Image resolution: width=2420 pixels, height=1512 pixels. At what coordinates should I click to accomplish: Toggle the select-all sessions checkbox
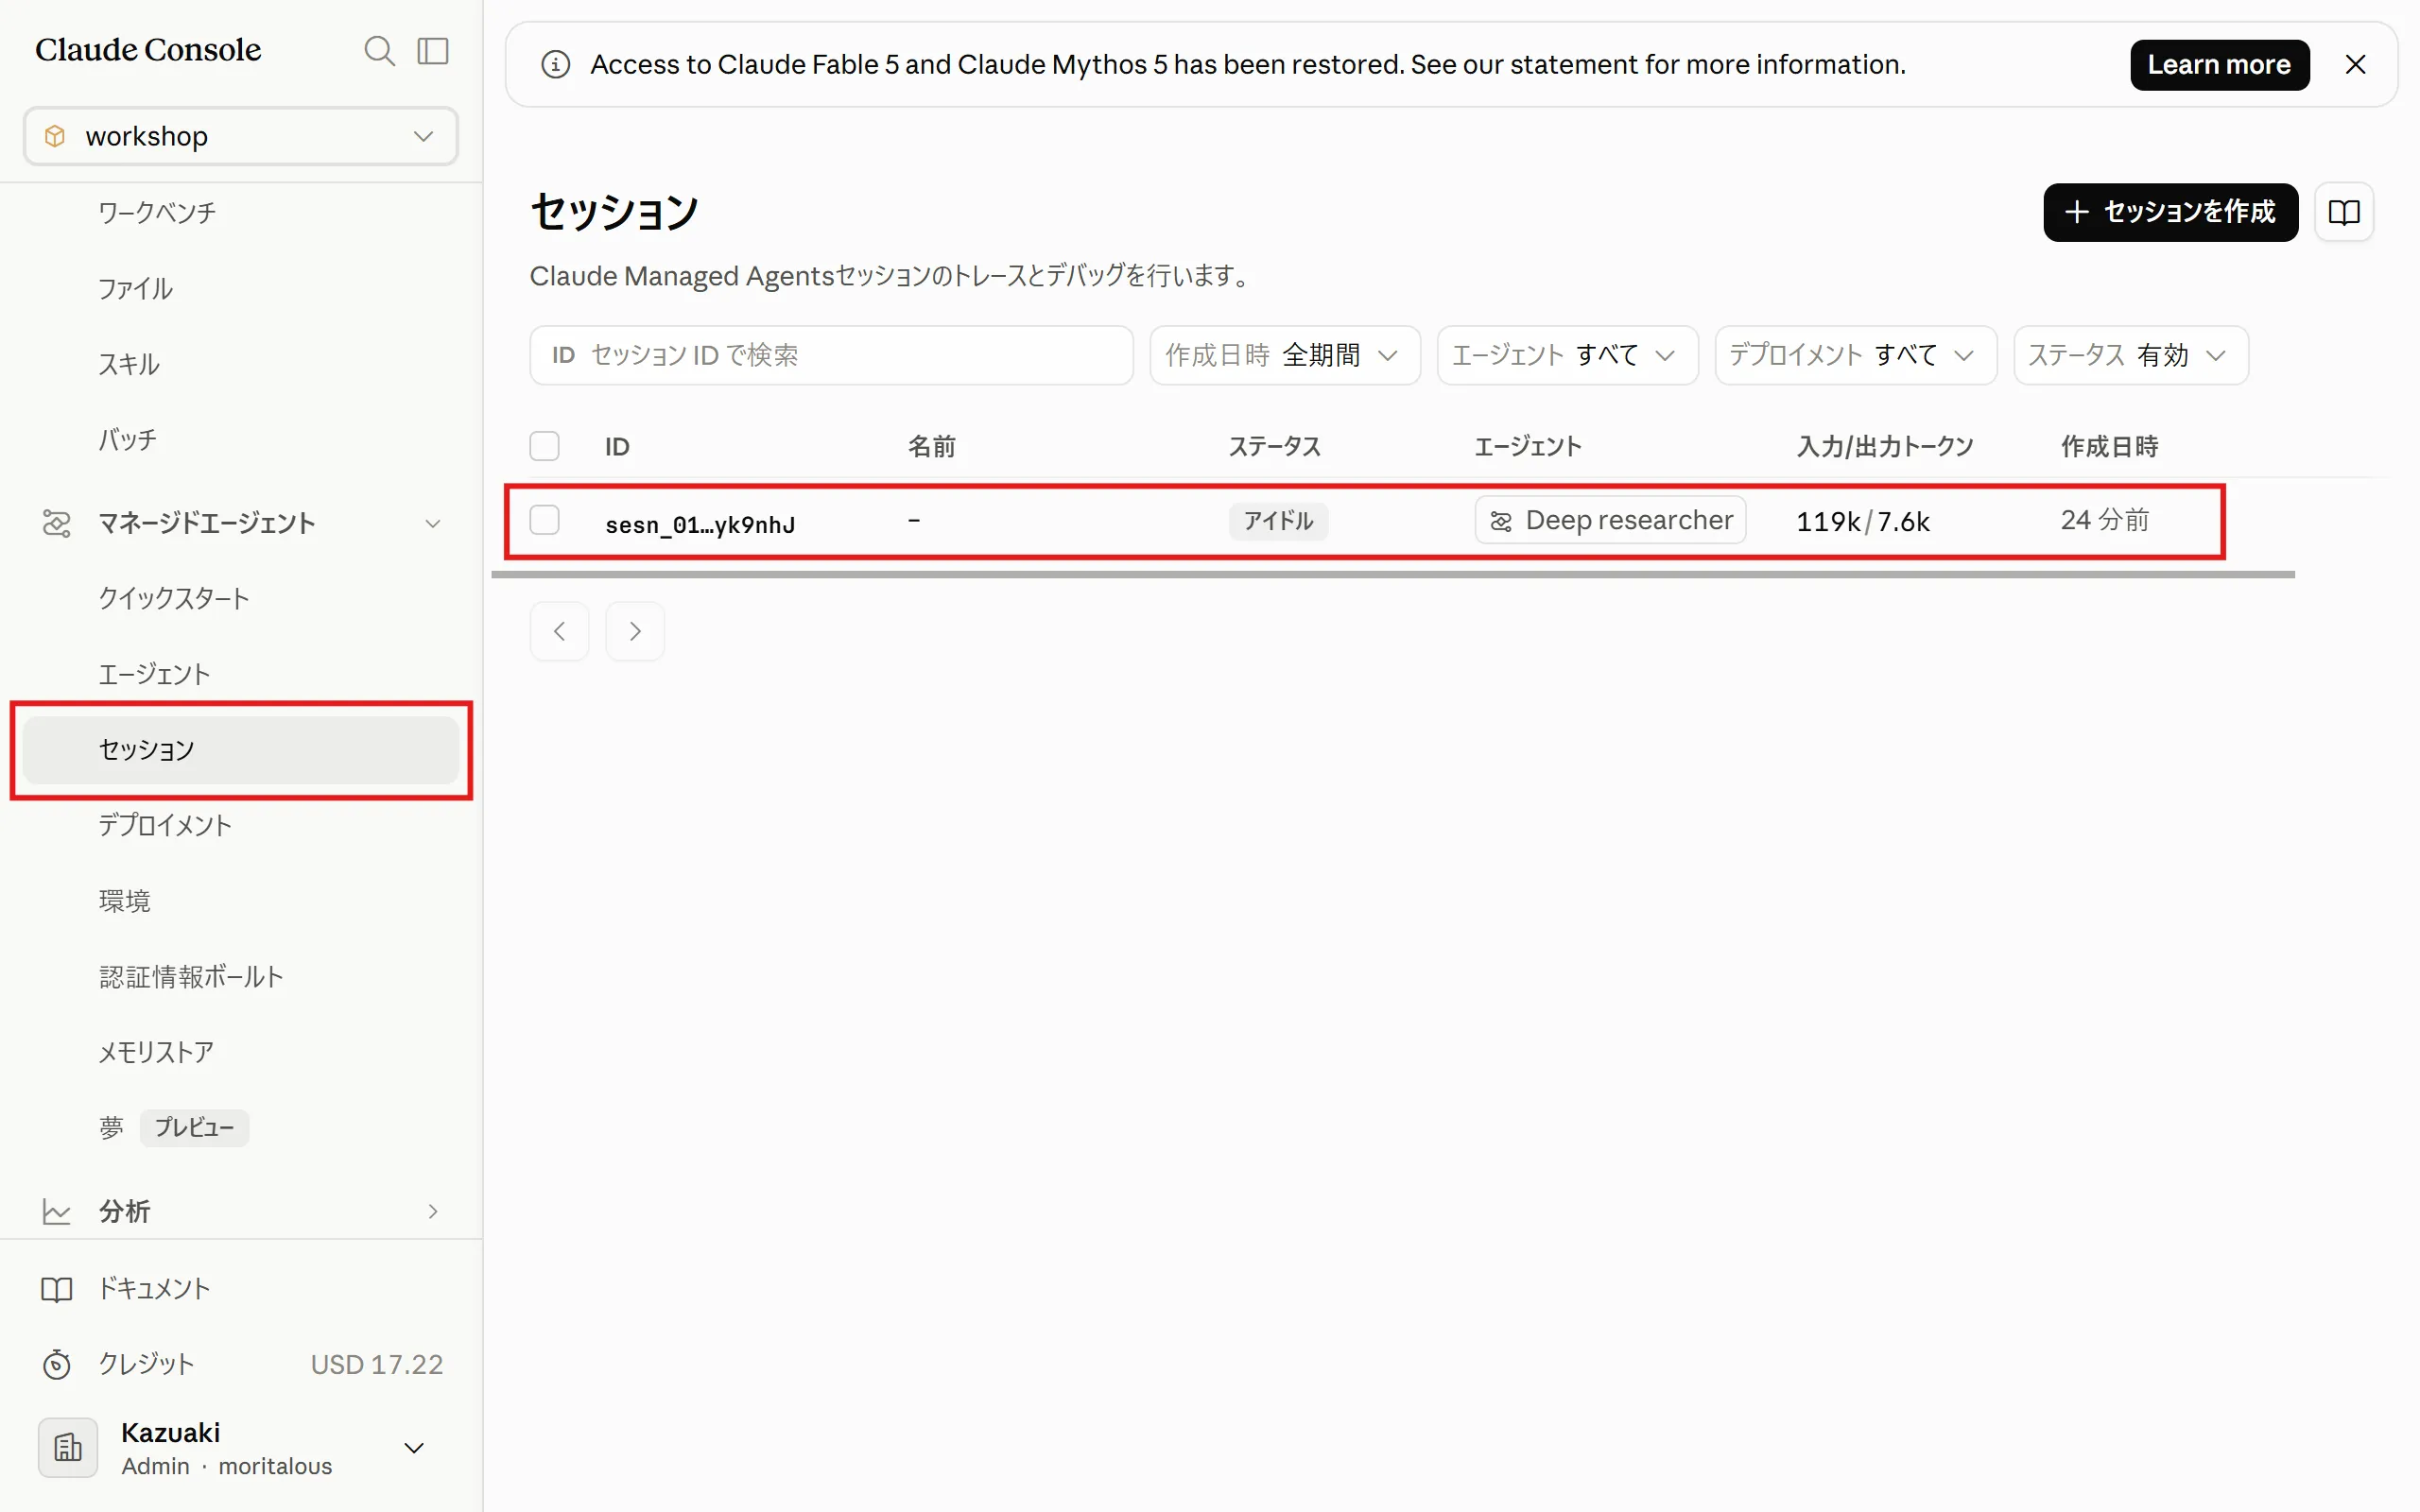[545, 446]
